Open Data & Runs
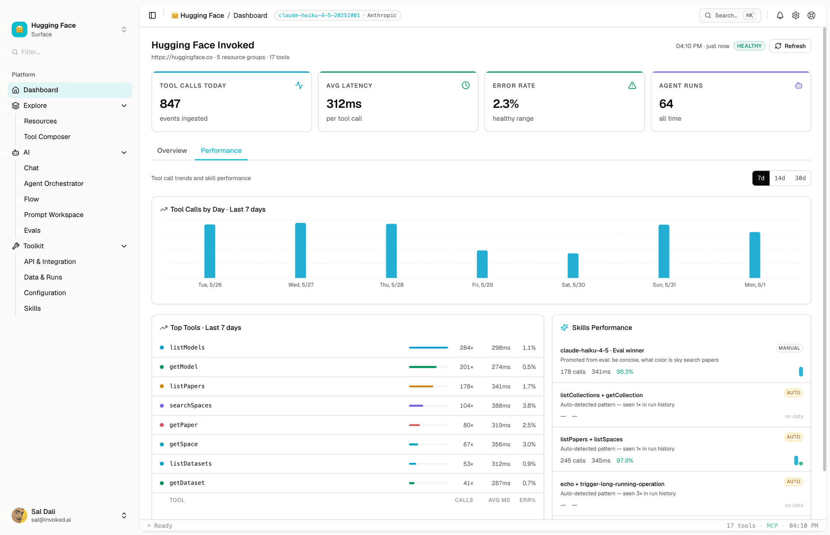The width and height of the screenshot is (830, 535). 43,277
